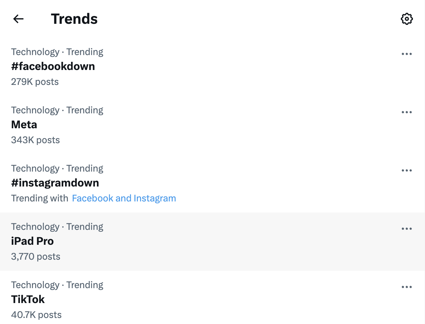Open the Meta trending topic
Image resolution: width=425 pixels, height=324 pixels.
(24, 125)
